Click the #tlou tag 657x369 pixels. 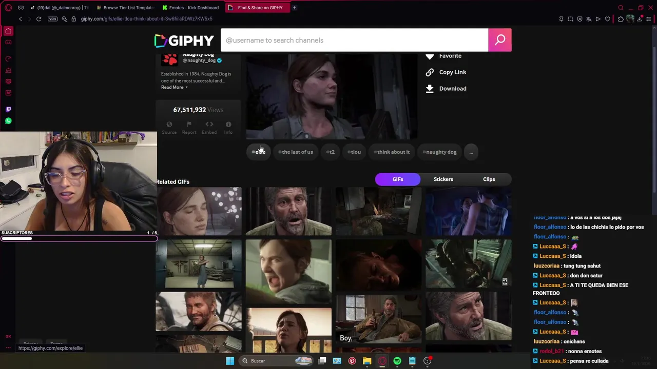(354, 152)
